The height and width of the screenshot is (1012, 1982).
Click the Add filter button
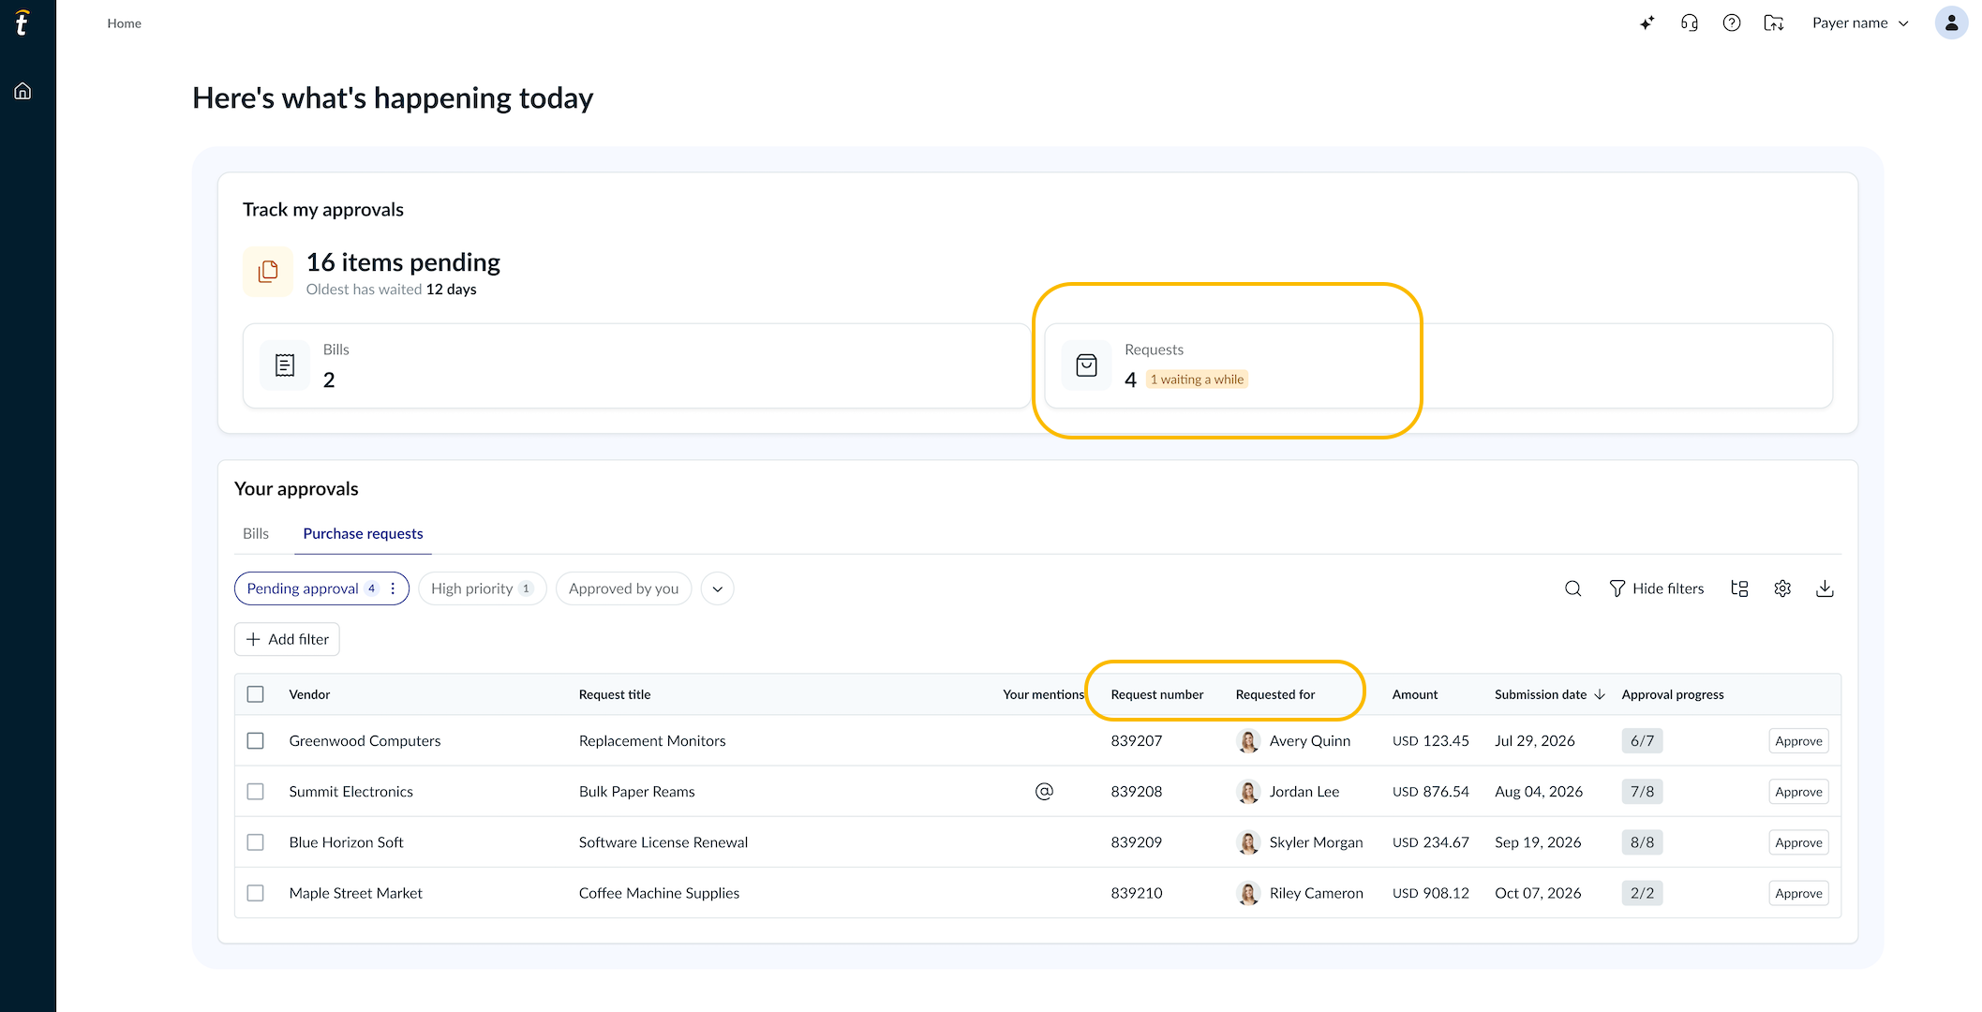(287, 639)
